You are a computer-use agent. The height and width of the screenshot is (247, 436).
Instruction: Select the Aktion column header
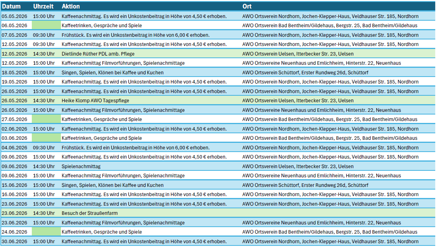(x=71, y=7)
